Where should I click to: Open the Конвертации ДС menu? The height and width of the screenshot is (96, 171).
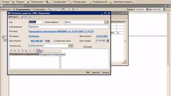click(x=100, y=2)
